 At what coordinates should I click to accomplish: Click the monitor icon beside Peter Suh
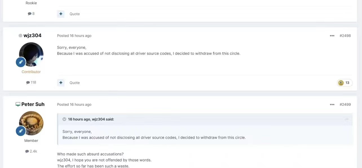tap(18, 104)
